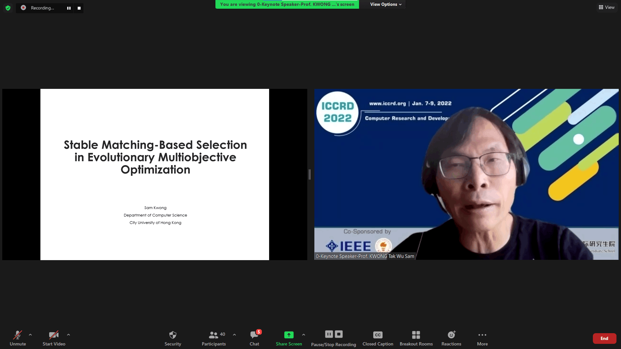Screen dimensions: 621x349
Task: Click the screen sharing notification banner
Action: pyautogui.click(x=287, y=4)
